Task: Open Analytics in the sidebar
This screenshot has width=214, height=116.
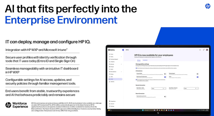Action: tap(112, 62)
